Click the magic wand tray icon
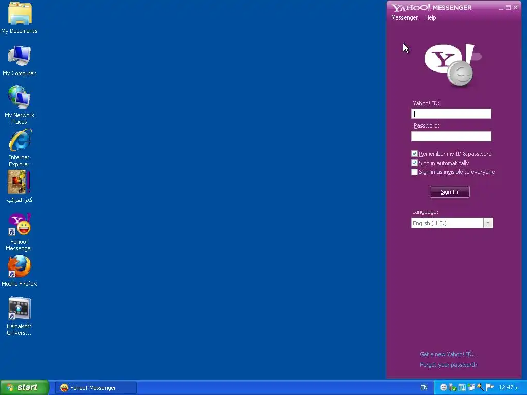This screenshot has width=527, height=395. [481, 387]
